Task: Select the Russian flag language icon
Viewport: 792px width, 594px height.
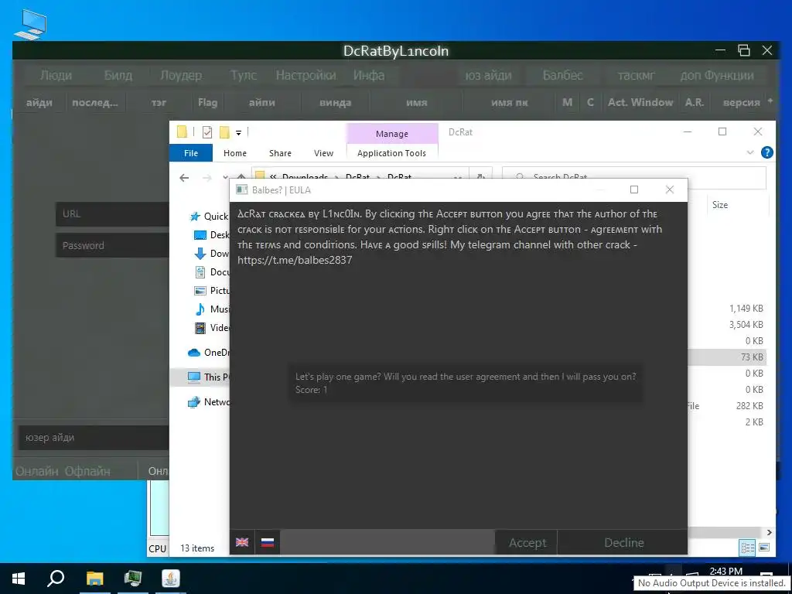Action: 267,542
